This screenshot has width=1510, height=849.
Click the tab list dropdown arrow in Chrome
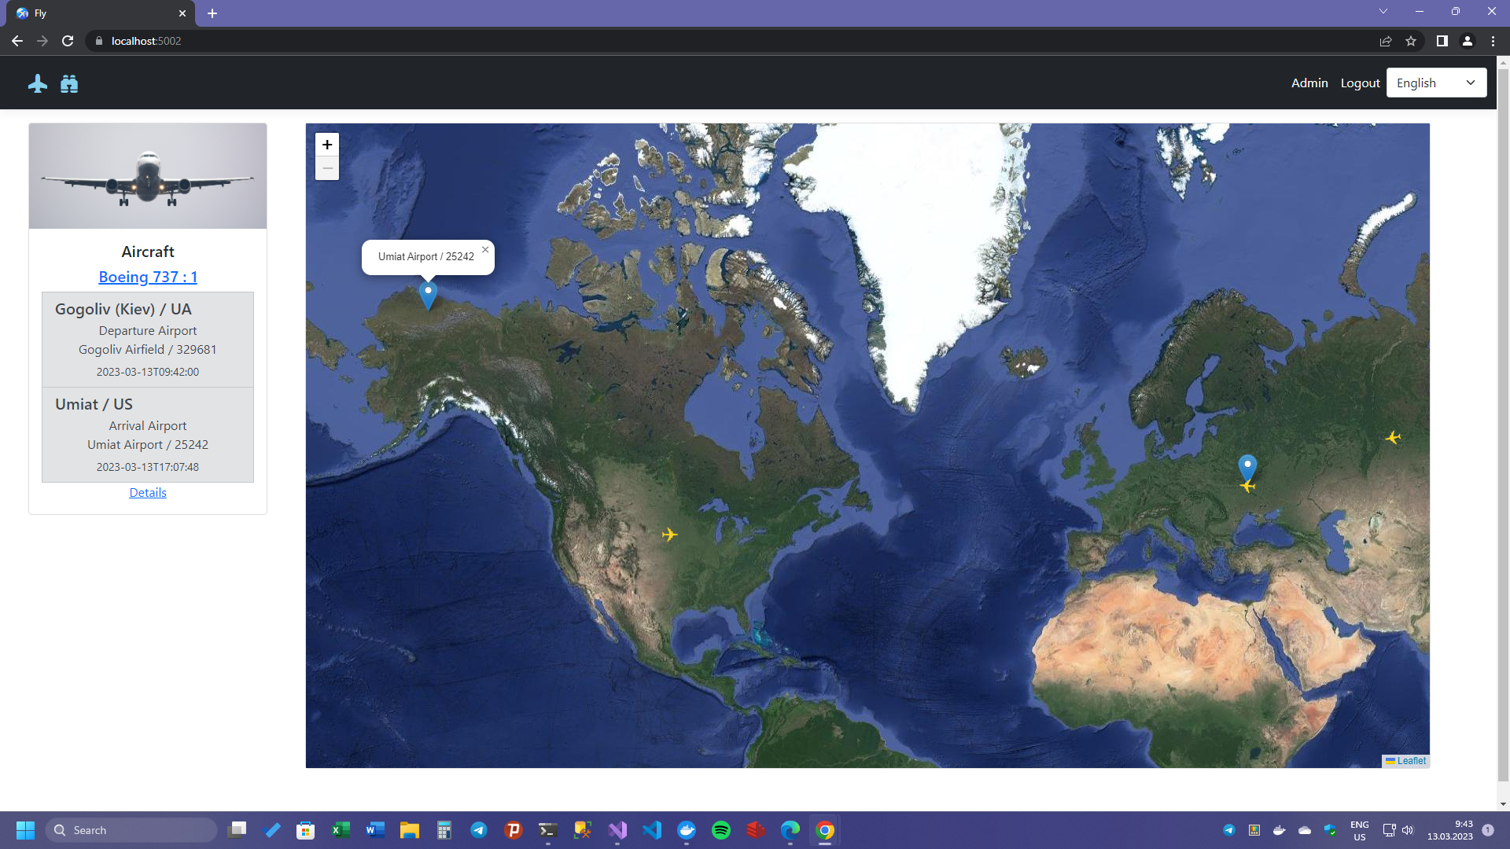tap(1383, 12)
